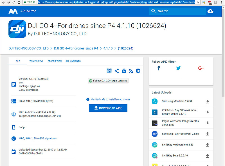The image size is (225, 166).
Task: Click the APKMirror logo
Action: pyautogui.click(x=13, y=11)
